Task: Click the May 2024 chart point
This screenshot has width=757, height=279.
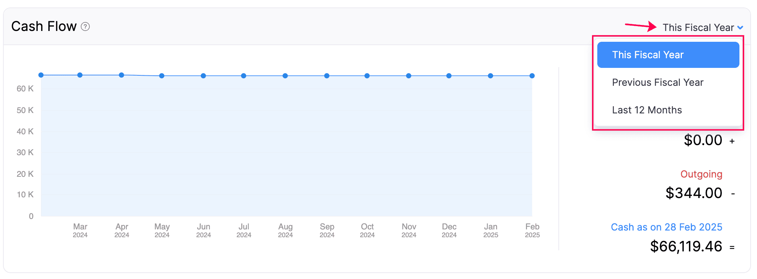Action: [162, 76]
